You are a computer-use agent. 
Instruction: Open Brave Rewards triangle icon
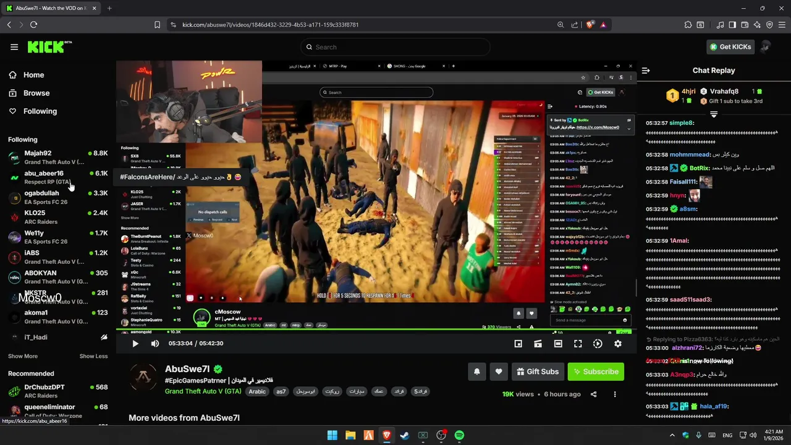(603, 25)
